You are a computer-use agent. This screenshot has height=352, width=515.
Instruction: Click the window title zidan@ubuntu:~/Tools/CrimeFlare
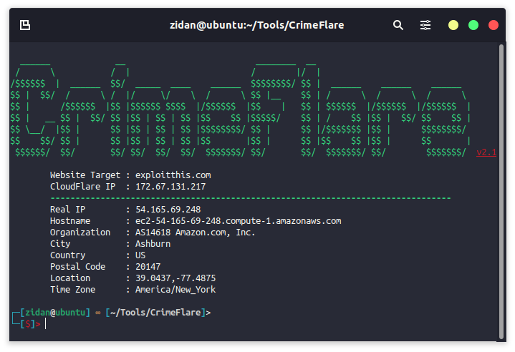(257, 25)
